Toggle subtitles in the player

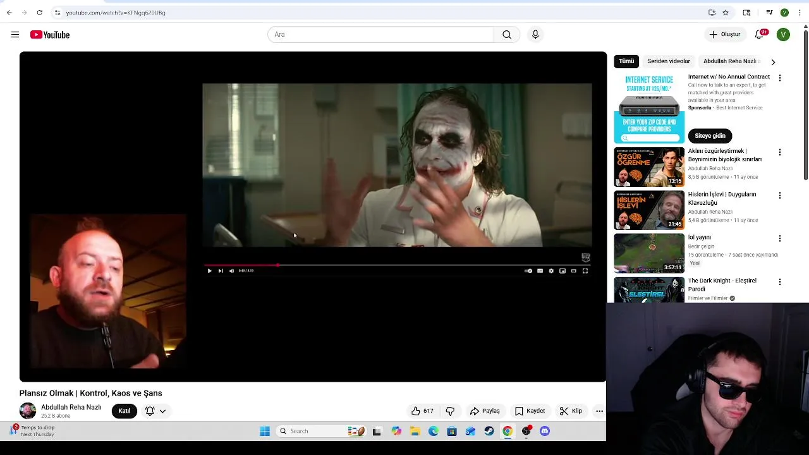point(540,270)
